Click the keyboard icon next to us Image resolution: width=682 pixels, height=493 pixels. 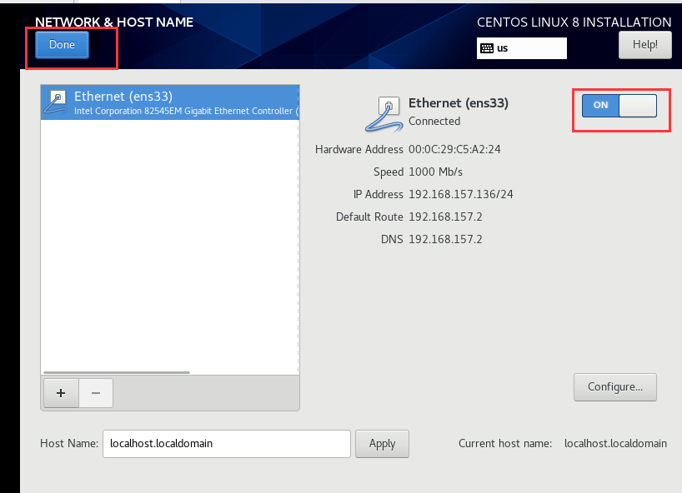pyautogui.click(x=487, y=48)
